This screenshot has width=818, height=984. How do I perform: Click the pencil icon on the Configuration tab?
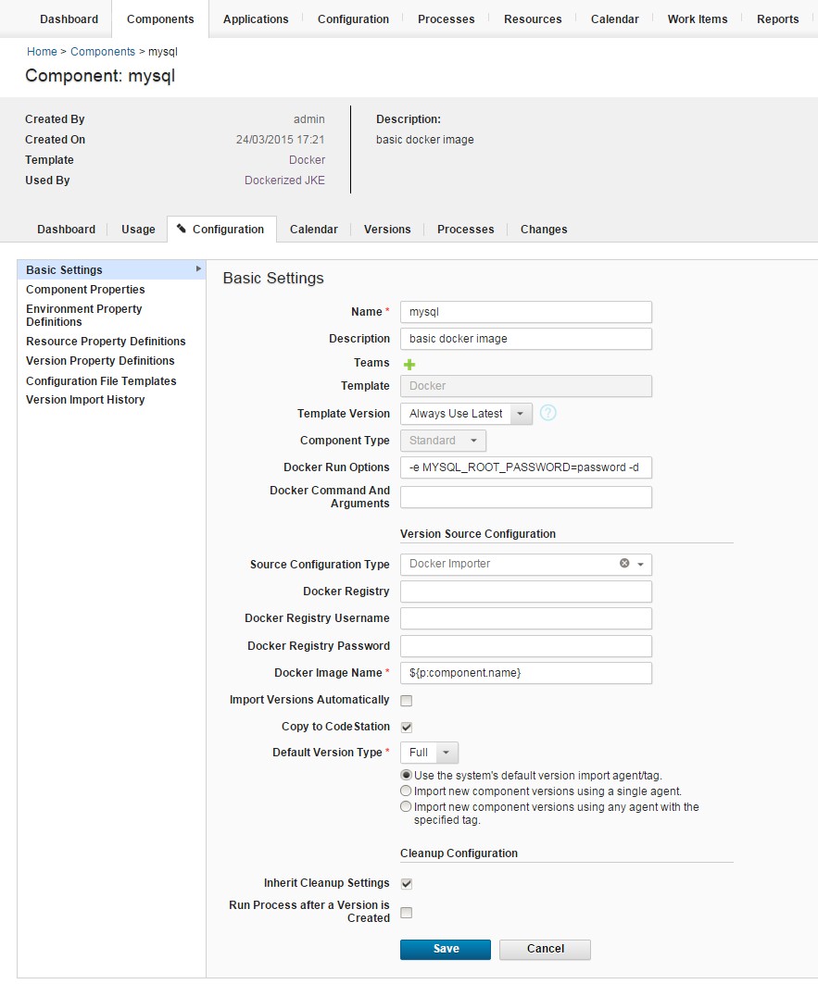(181, 229)
